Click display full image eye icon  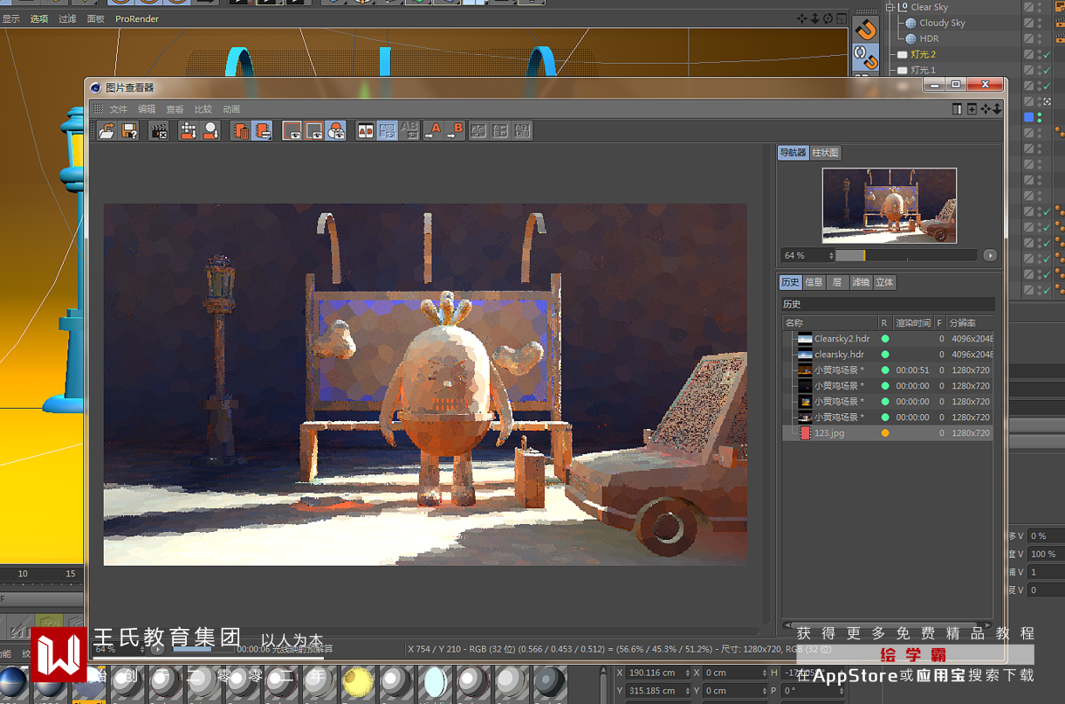pyautogui.click(x=292, y=131)
